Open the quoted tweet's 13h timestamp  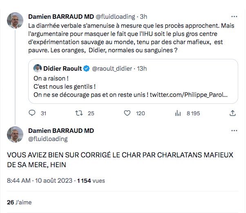(142, 69)
